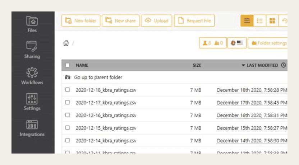
Task: Click the clock icon in the header
Action: click(284, 65)
